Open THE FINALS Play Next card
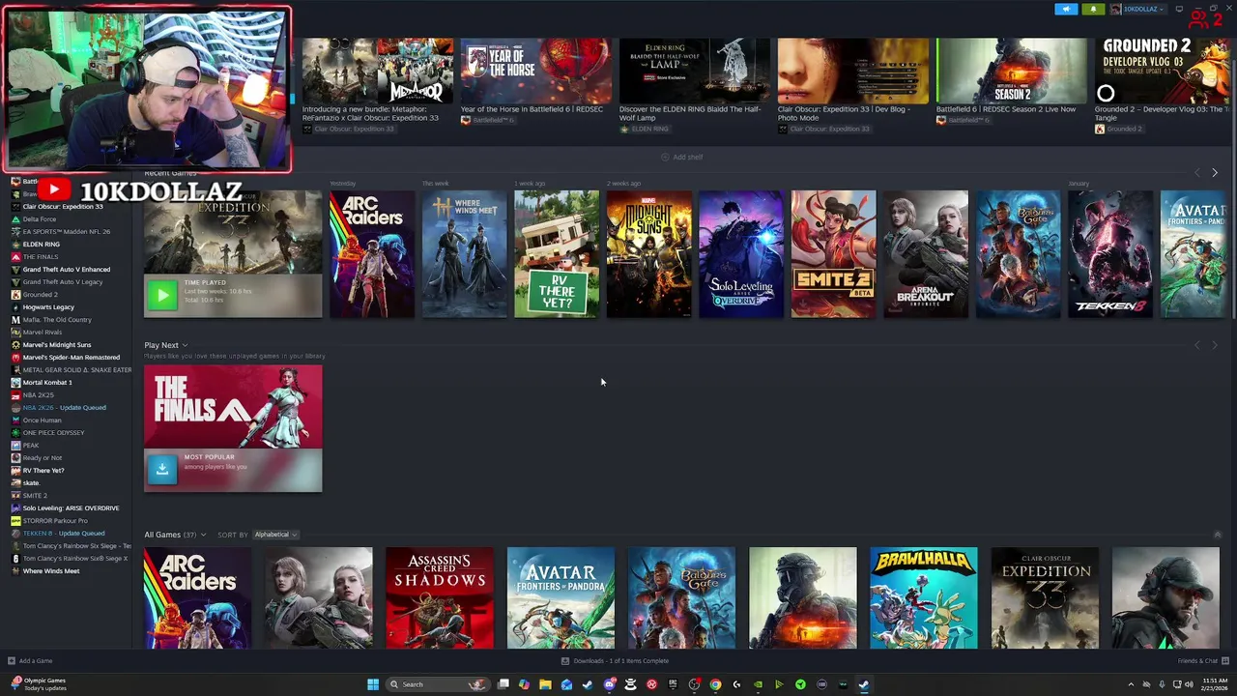The image size is (1237, 696). 233,428
